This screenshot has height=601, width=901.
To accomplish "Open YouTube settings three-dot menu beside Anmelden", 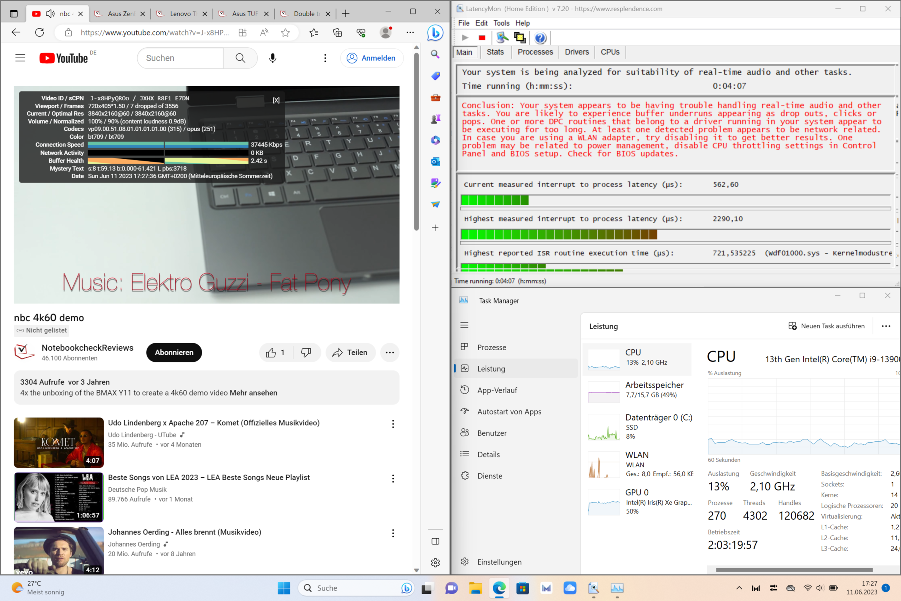I will [325, 58].
